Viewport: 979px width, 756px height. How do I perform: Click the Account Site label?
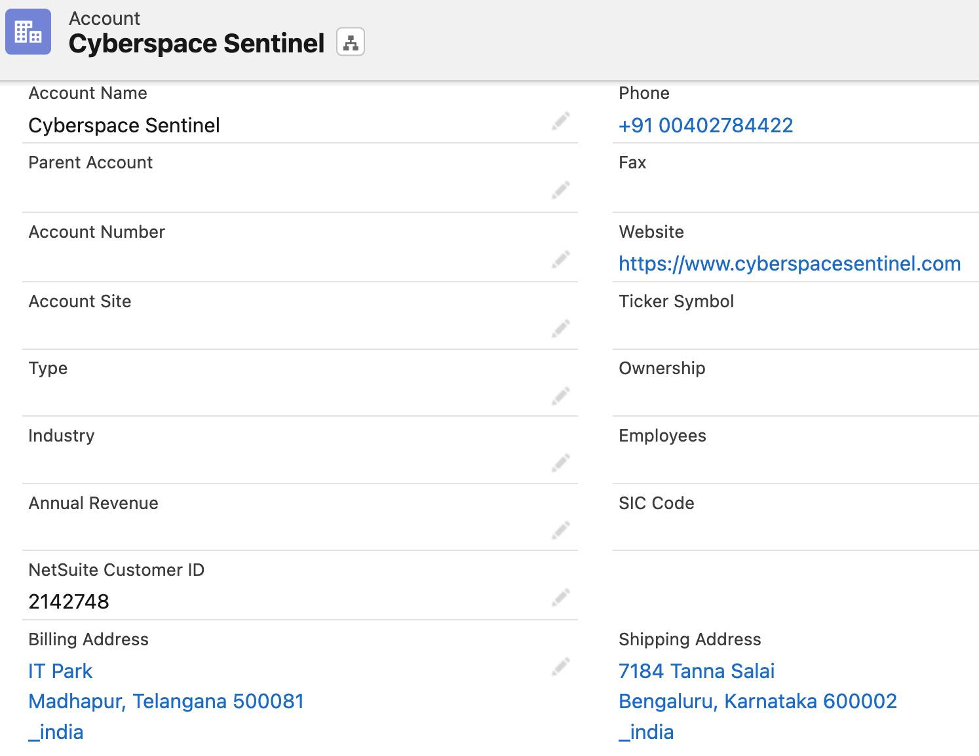pos(80,301)
